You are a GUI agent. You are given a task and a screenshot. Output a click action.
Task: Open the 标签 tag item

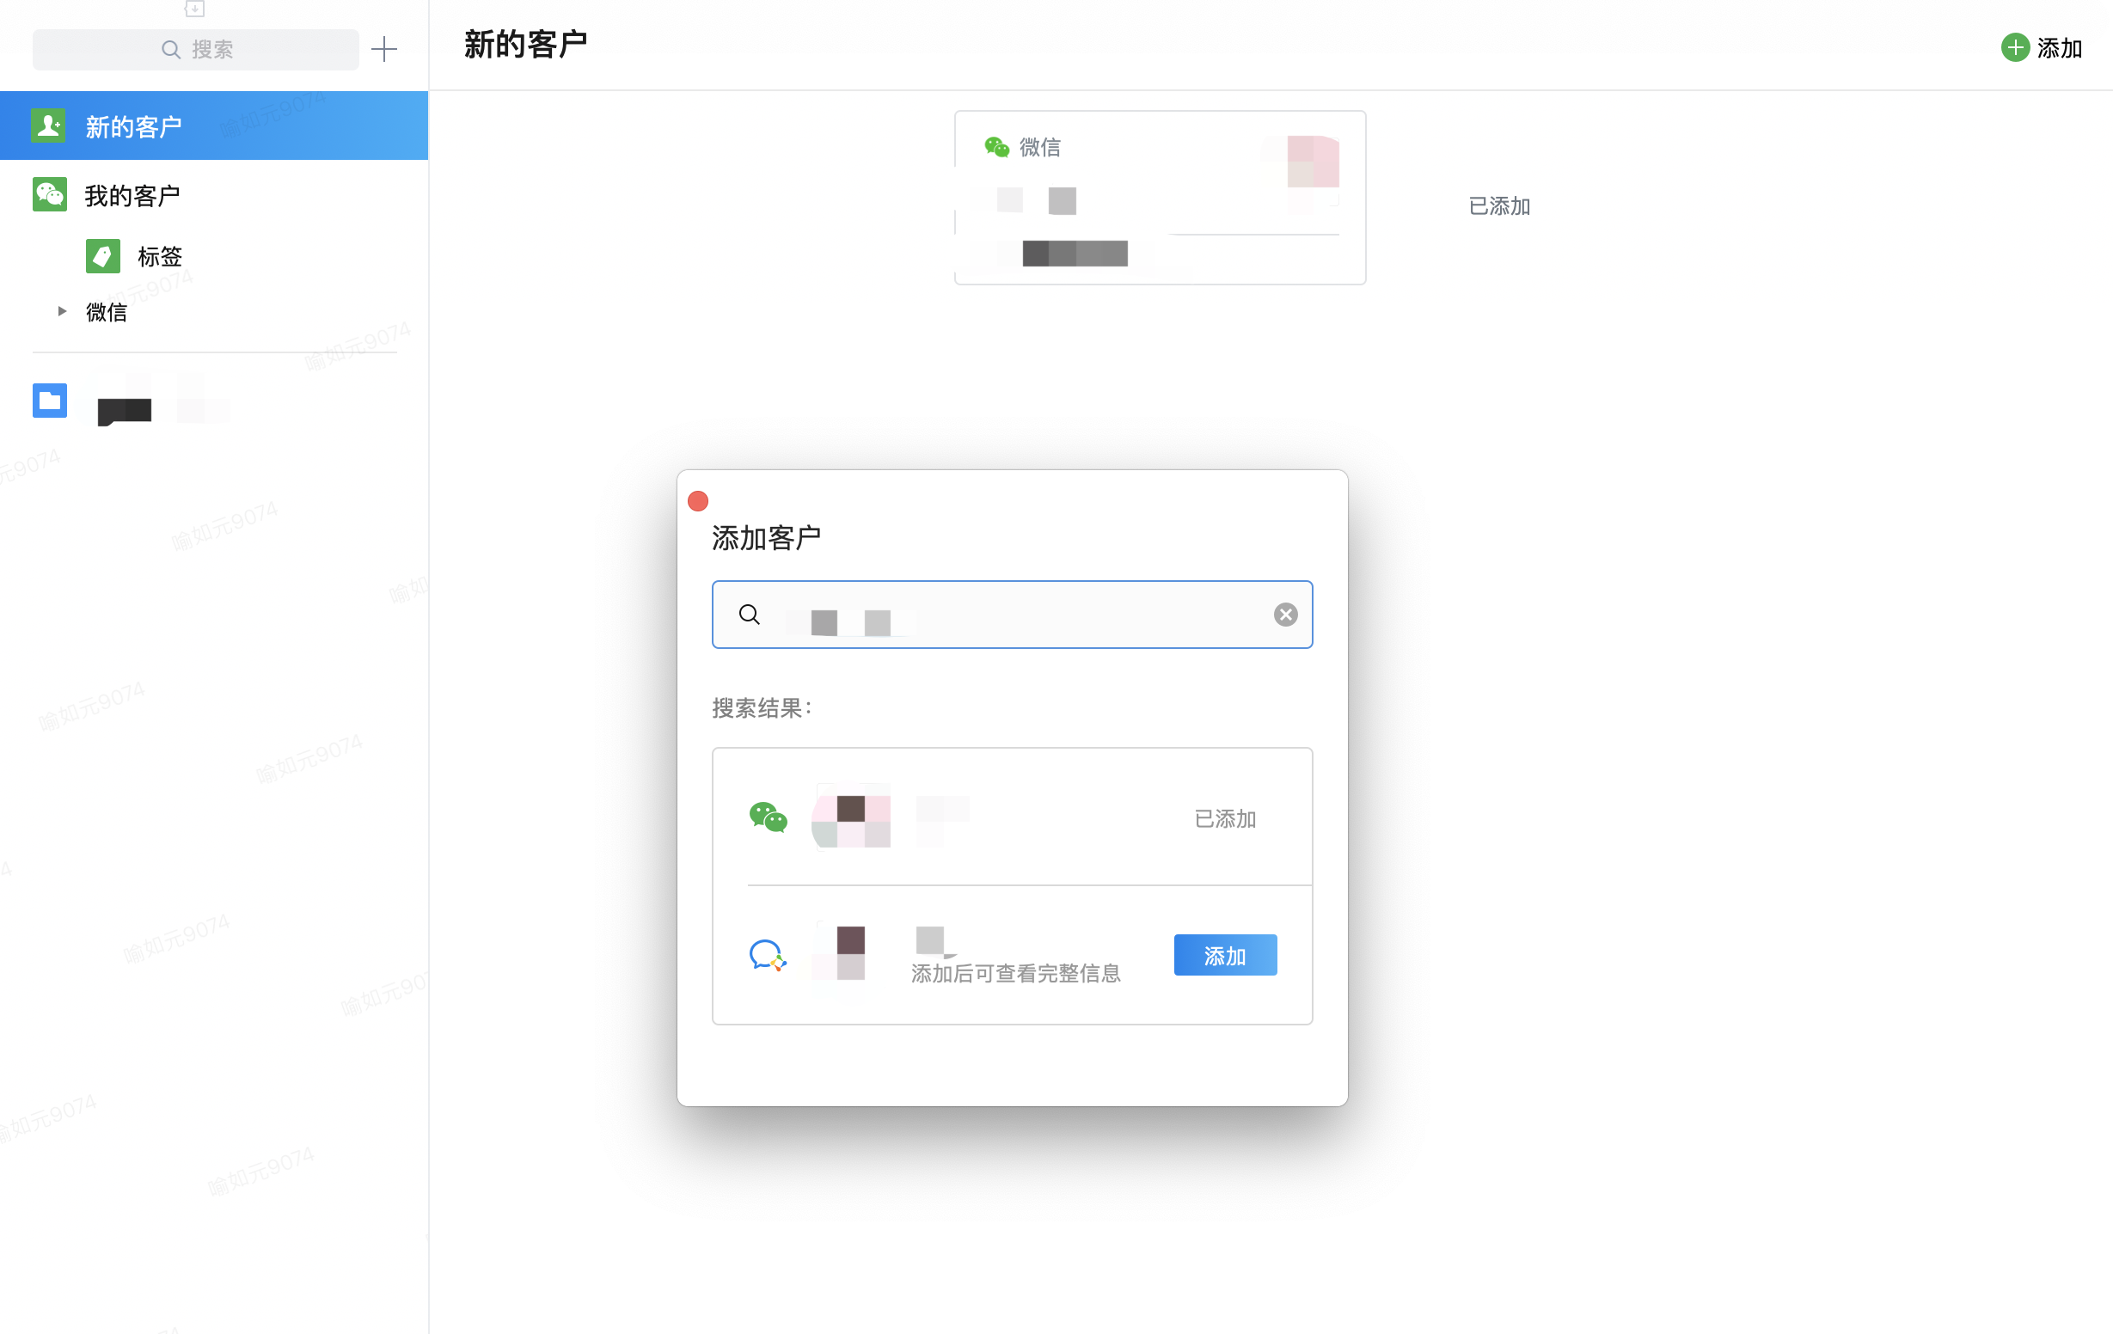point(159,256)
